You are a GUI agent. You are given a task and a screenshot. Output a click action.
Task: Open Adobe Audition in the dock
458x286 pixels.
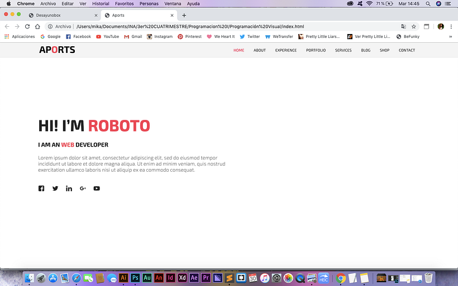coord(147,278)
